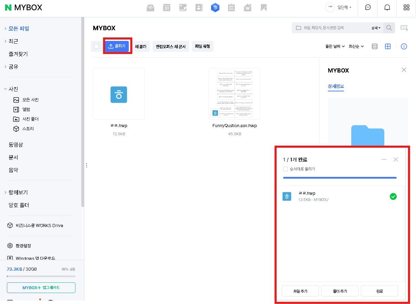The height and width of the screenshot is (304, 416).
Task: Open the apps grid menu icon
Action: (x=406, y=8)
